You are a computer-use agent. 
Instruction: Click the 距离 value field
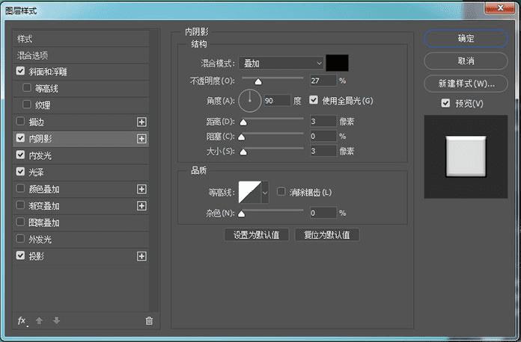[x=323, y=121]
